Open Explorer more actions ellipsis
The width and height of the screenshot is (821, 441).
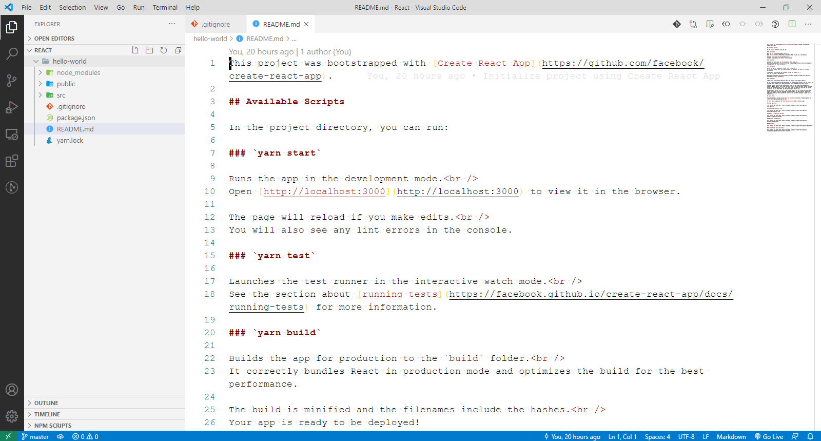(x=172, y=24)
